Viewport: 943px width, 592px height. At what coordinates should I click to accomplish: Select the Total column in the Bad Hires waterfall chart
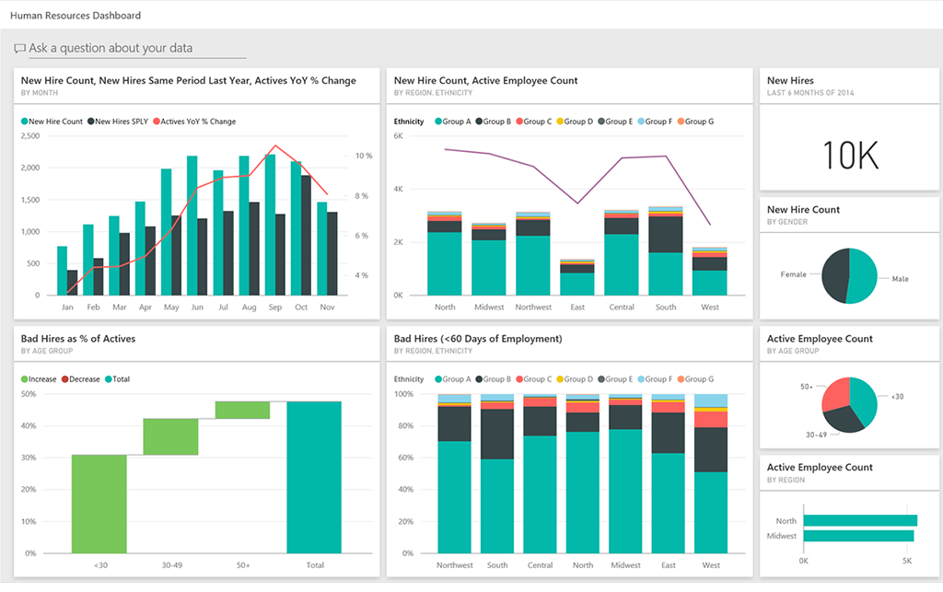(x=314, y=477)
